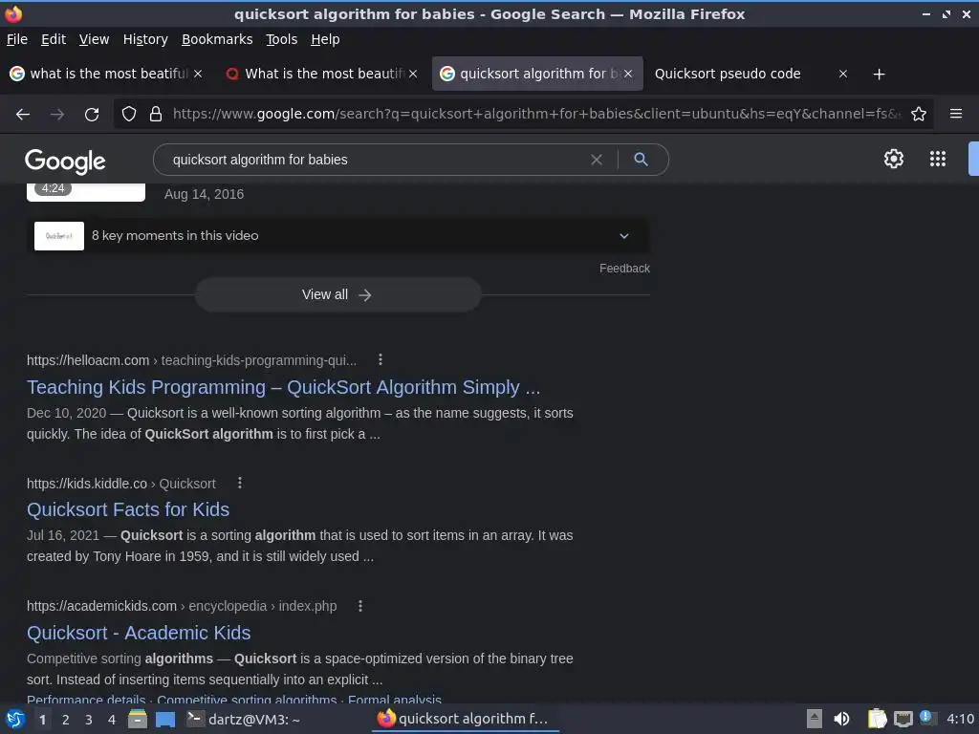
Task: Open the Edit menu
Action: (x=54, y=39)
